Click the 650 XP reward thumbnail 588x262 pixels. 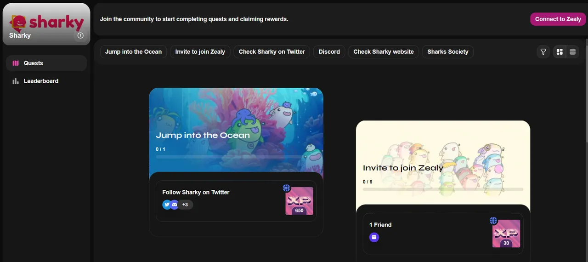tap(300, 201)
